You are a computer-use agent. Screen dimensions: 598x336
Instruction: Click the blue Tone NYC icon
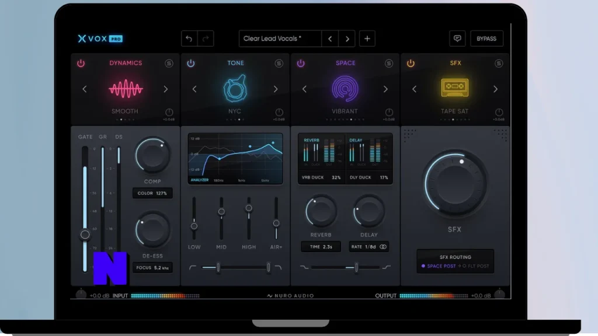(235, 89)
